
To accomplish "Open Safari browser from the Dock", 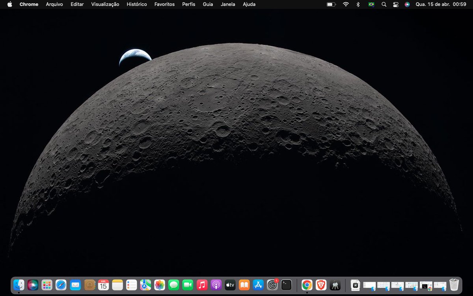I will point(61,285).
